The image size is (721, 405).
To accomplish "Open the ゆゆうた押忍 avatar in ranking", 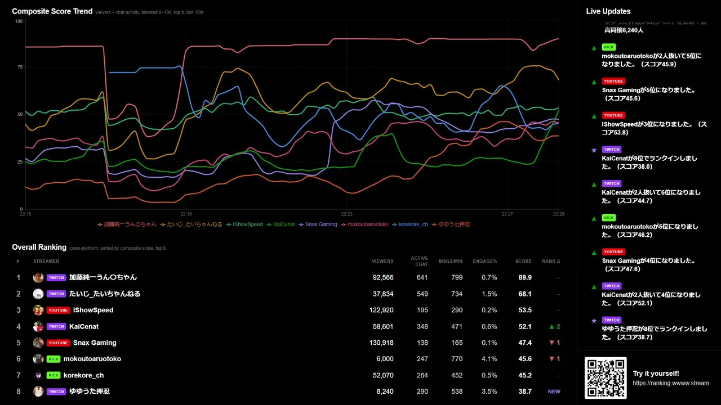I will pos(38,391).
